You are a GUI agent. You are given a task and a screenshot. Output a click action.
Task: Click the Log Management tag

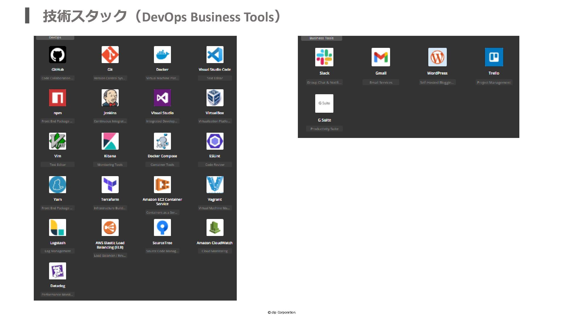(58, 251)
